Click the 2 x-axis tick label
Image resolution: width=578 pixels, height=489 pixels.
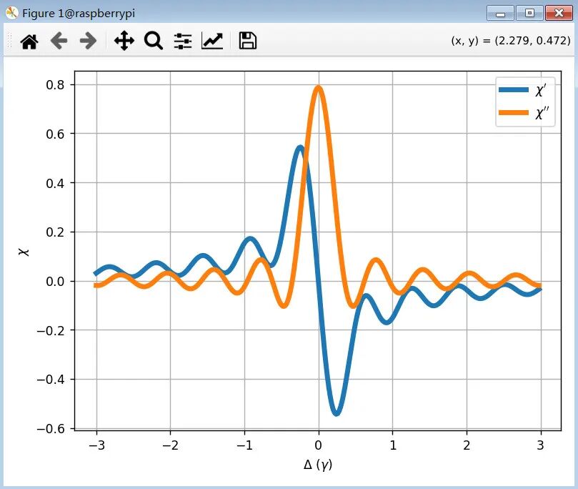pos(467,445)
